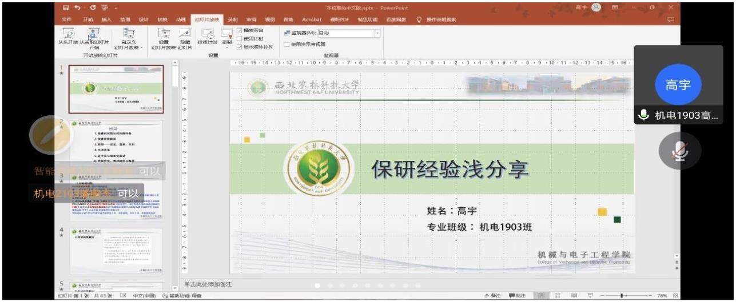Screen dimensions: 736x302
Task: Click the Undo arrow in title bar
Action: point(77,8)
